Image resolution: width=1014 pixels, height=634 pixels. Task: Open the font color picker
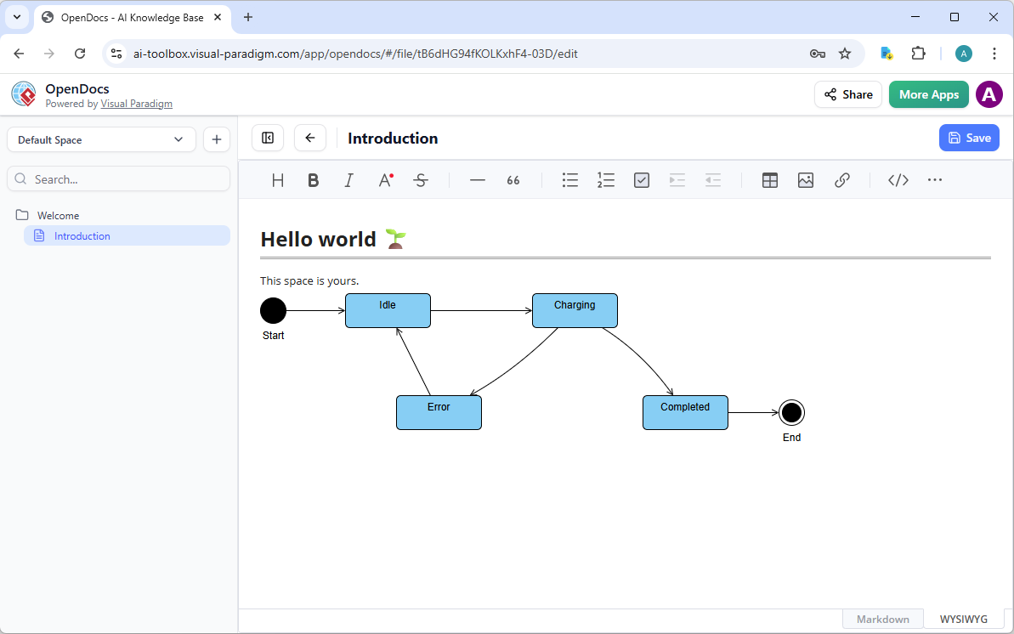pyautogui.click(x=385, y=179)
